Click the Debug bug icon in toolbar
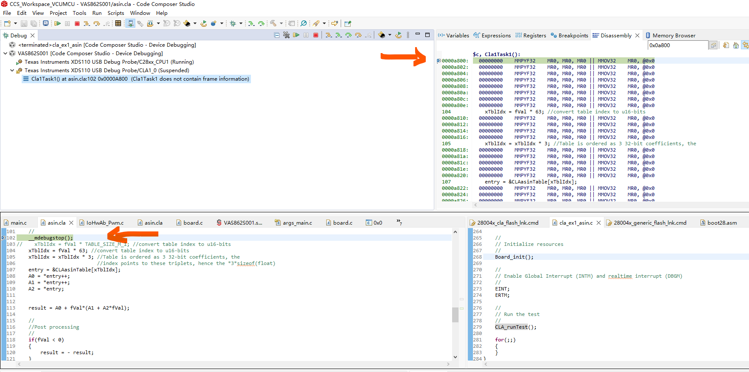Image resolution: width=749 pixels, height=372 pixels. point(233,24)
